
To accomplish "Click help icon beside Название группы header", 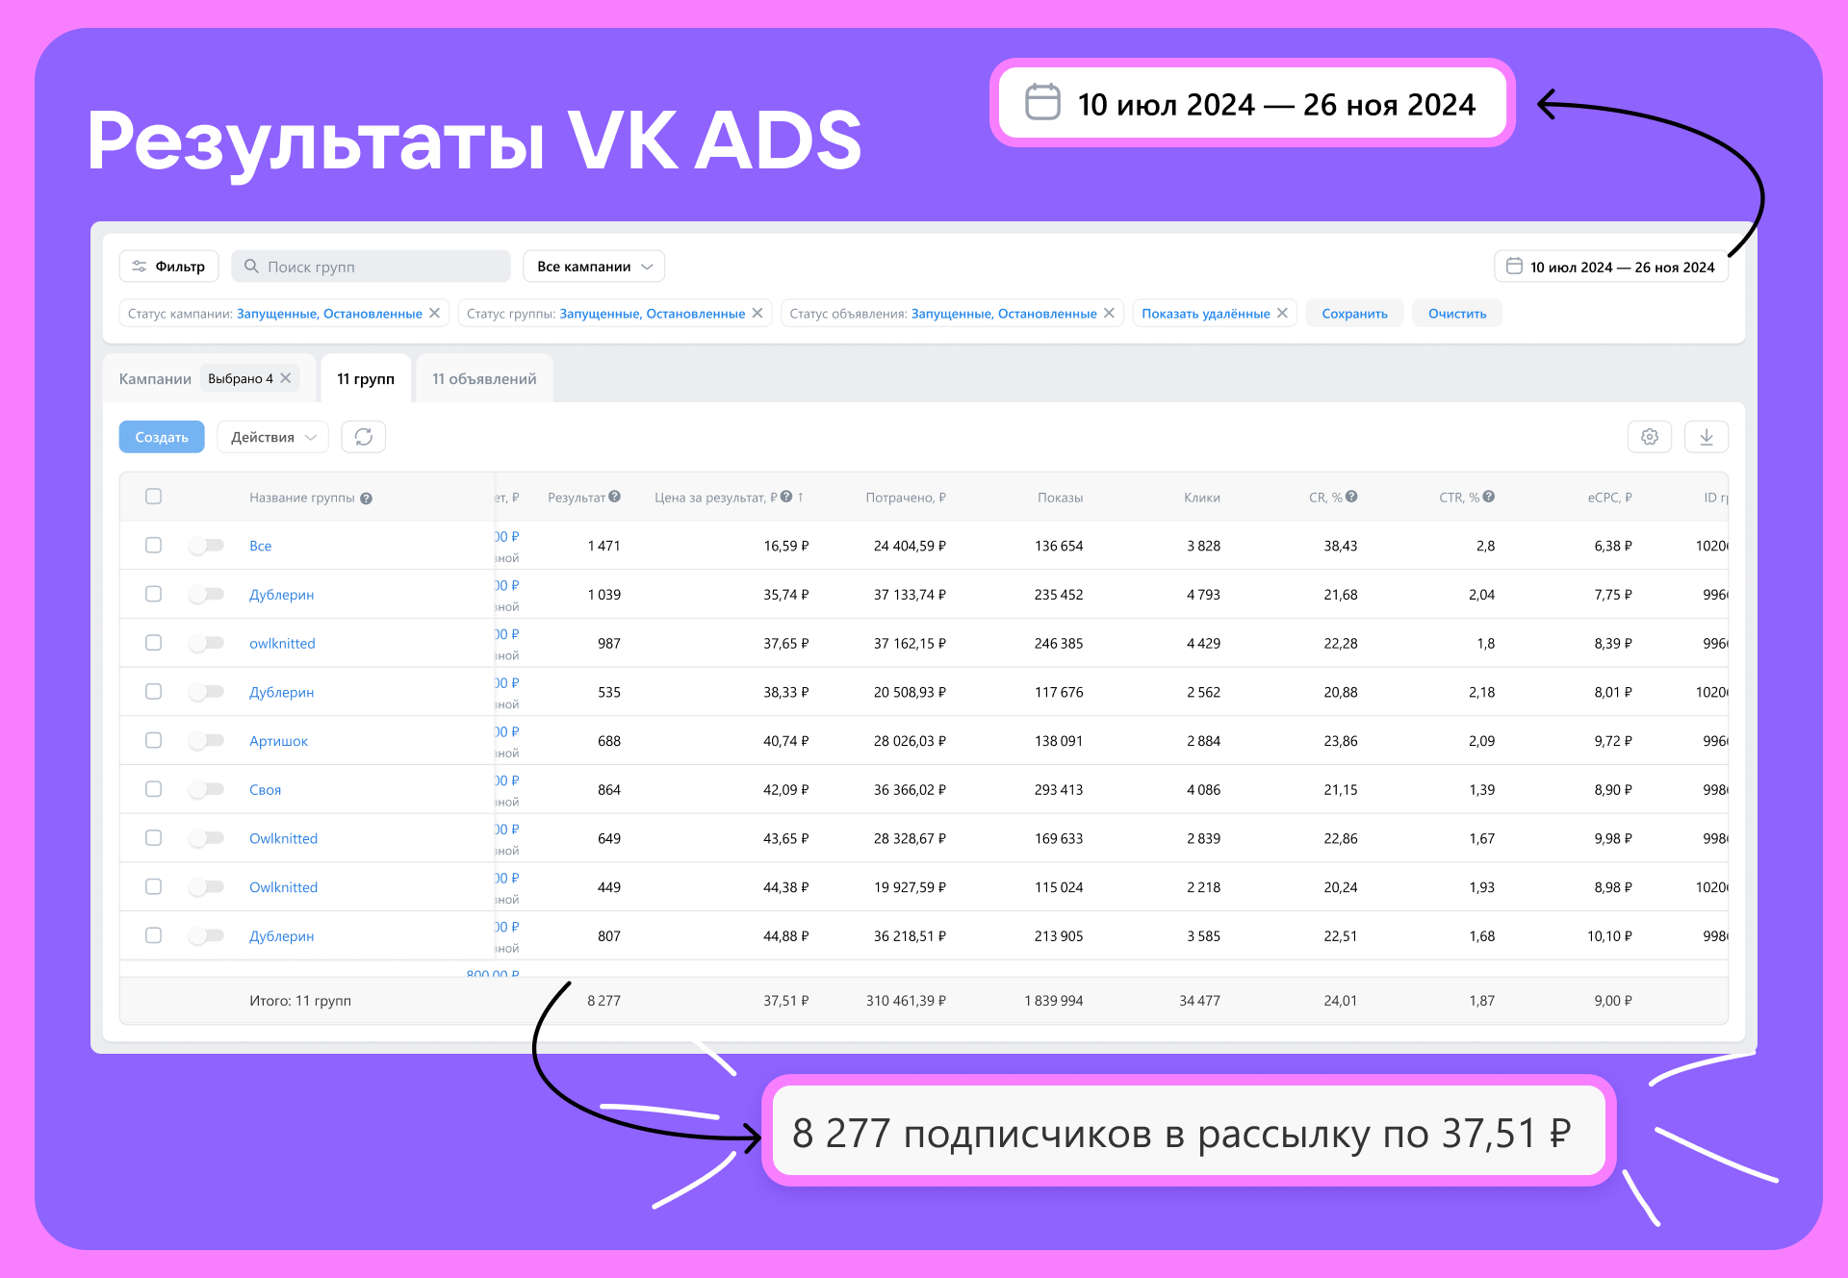I will point(366,498).
